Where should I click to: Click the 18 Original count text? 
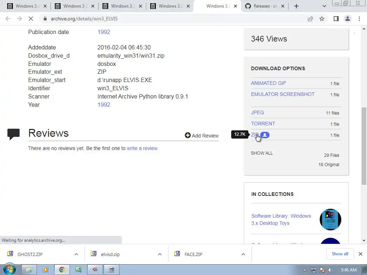(329, 165)
